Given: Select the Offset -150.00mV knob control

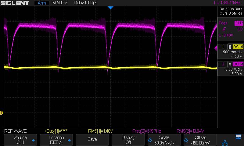Looking at the screenshot, I should point(200,140).
